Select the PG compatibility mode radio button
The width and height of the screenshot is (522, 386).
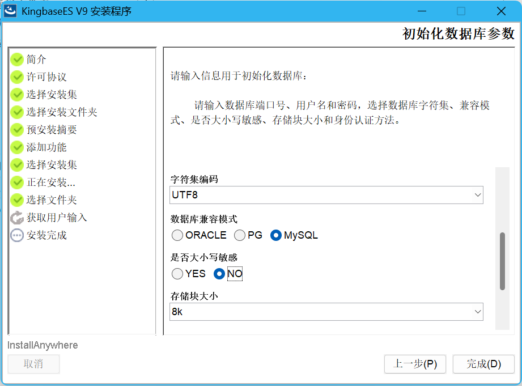[239, 235]
